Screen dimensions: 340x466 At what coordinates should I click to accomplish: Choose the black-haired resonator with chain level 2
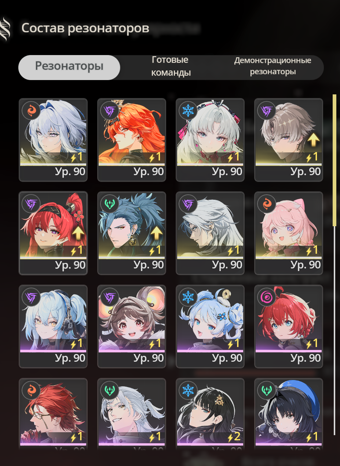click(210, 414)
